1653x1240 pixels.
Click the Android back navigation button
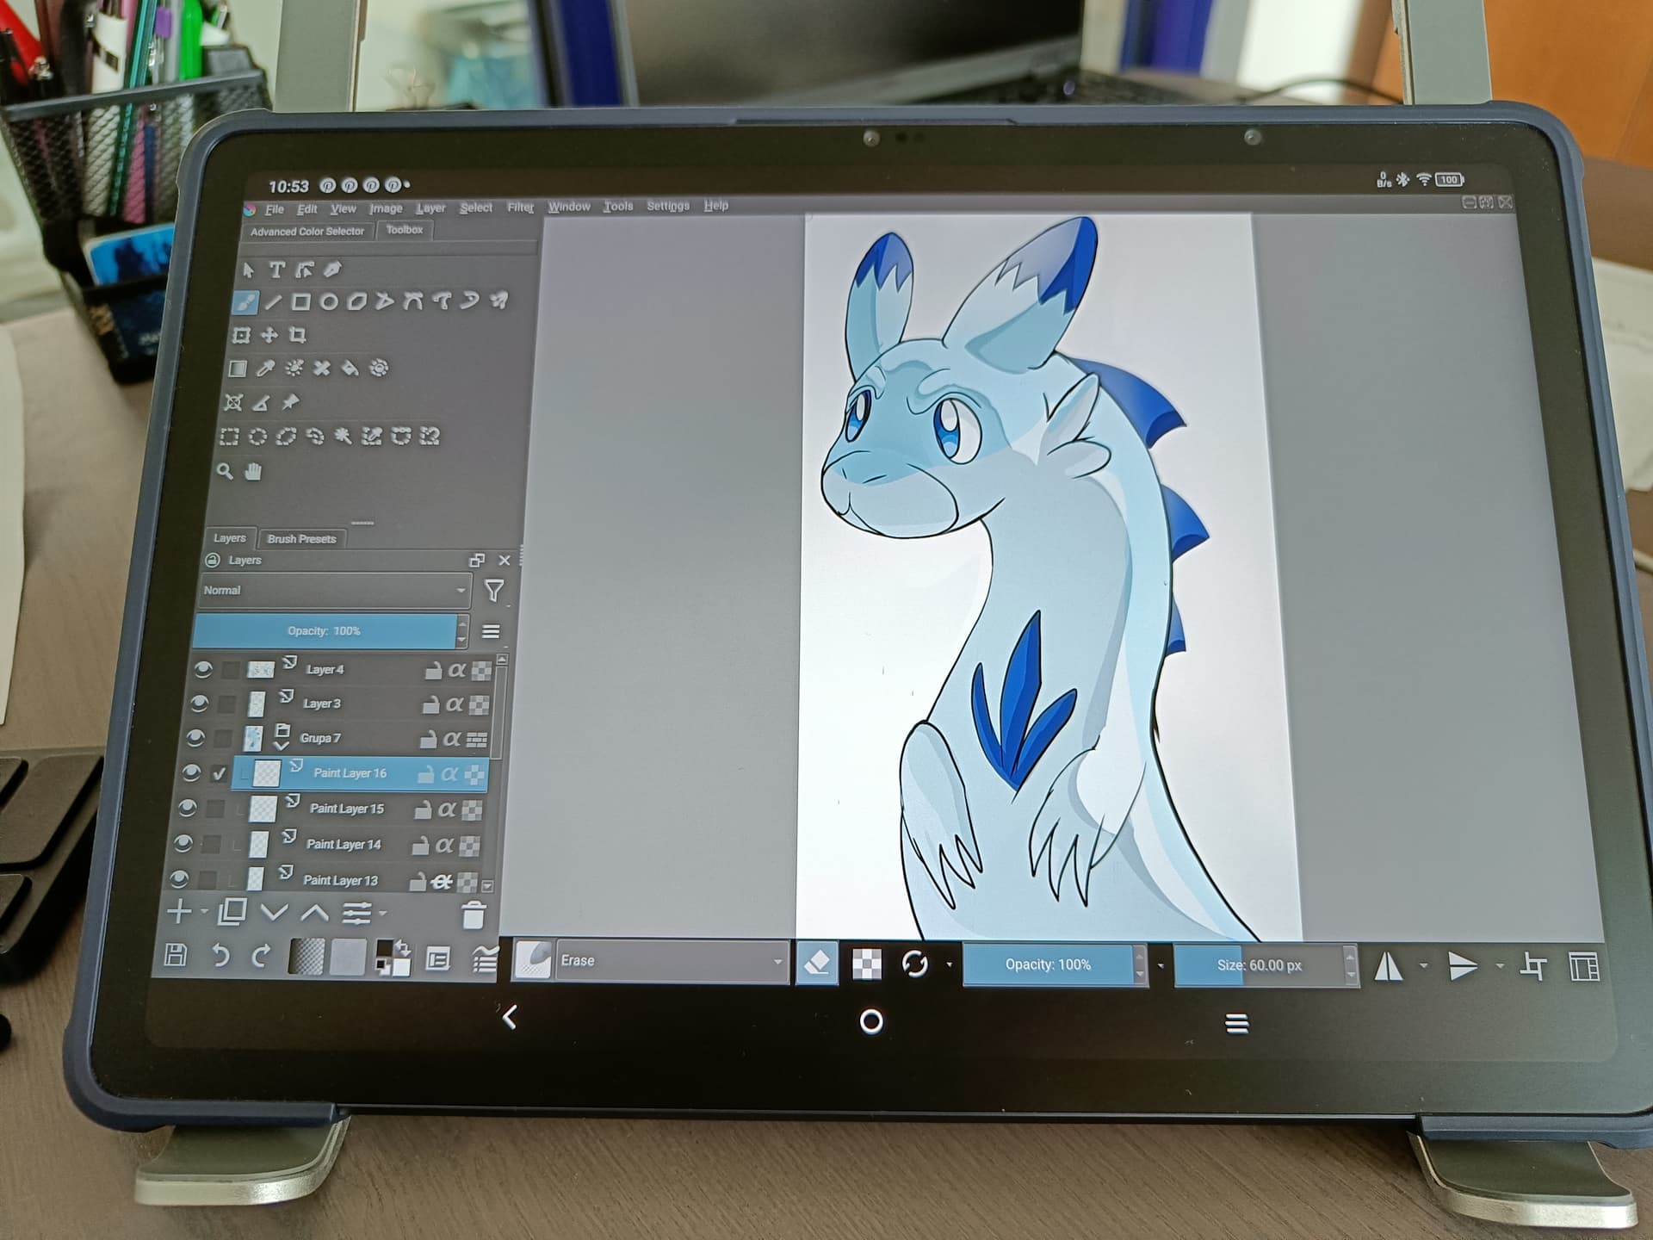tap(510, 1018)
